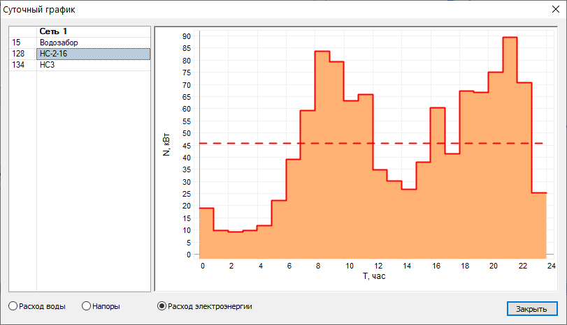Screen dimensions: 567x325
Task: Click the N, кВт vertical axis label
Action: 166,144
